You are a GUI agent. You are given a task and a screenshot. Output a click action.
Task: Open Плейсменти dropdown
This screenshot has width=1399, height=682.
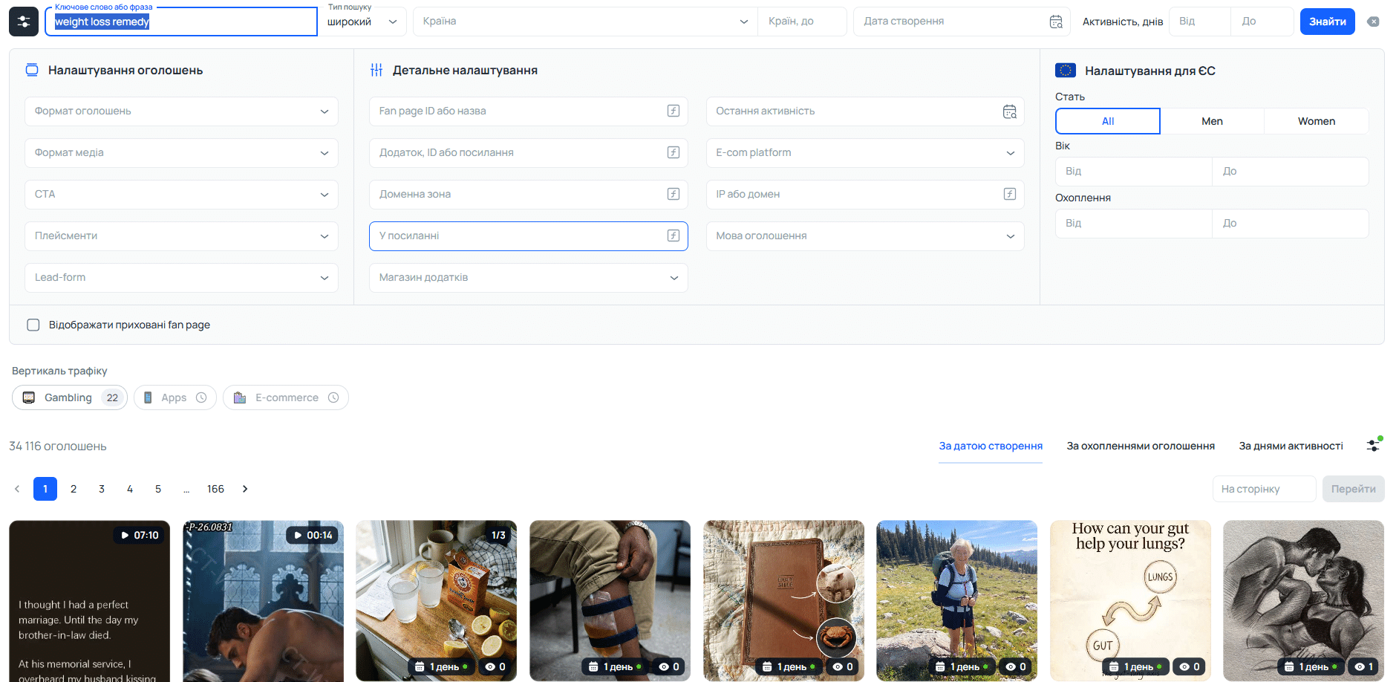click(181, 236)
